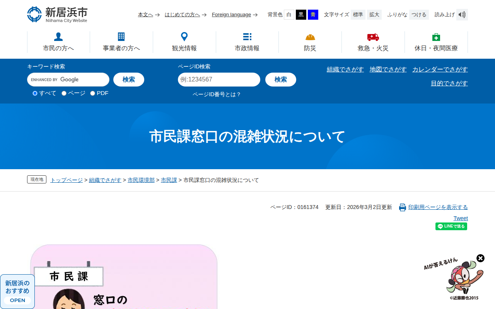Image resolution: width=495 pixels, height=309 pixels.
Task: Go to 市民環境部 in breadcrumb
Action: pos(141,180)
